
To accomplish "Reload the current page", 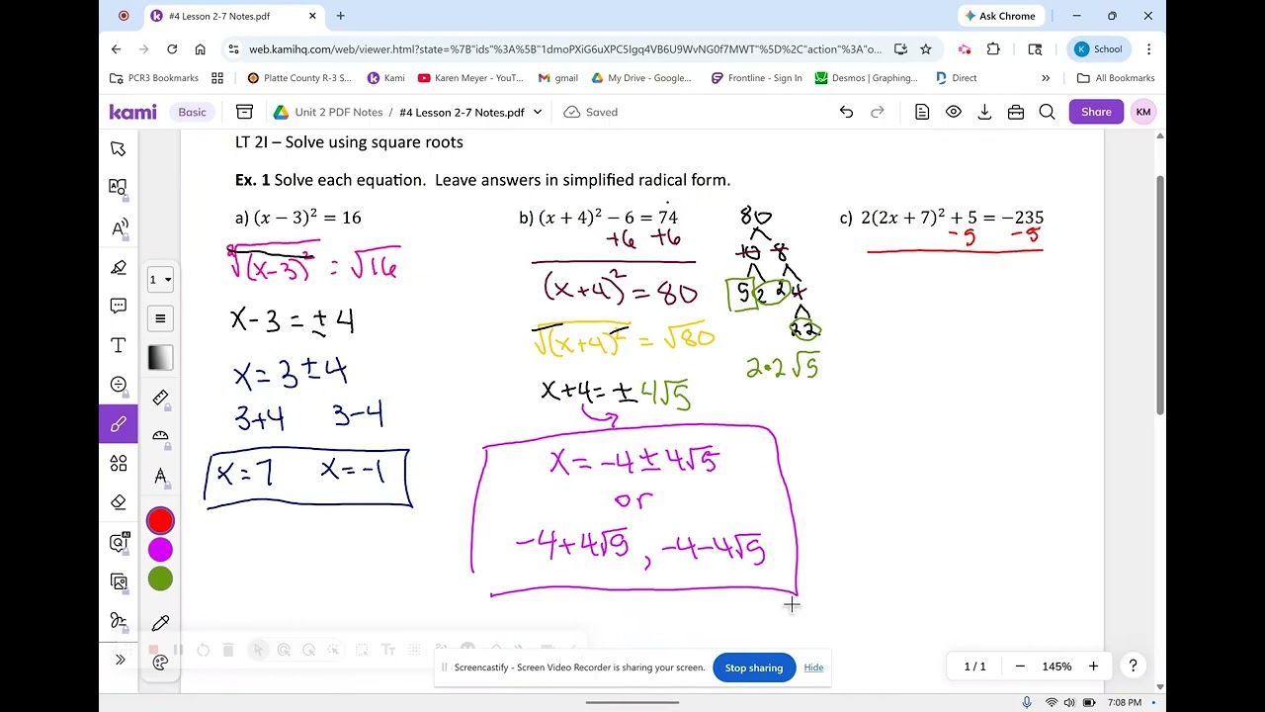I will tap(172, 48).
